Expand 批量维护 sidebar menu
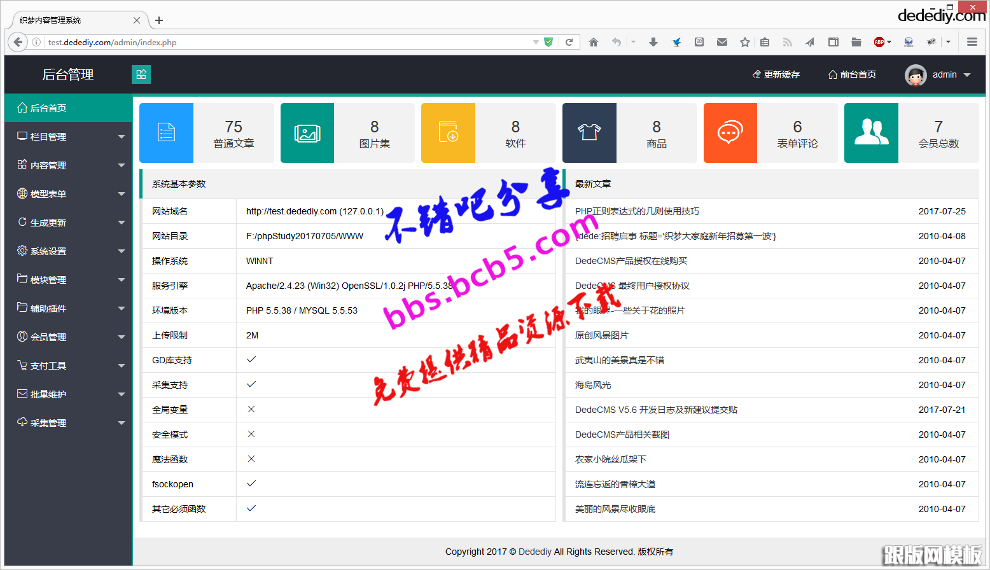The width and height of the screenshot is (990, 570). [68, 394]
